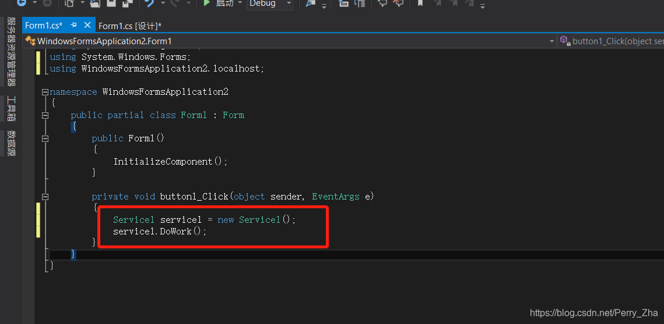Click the Open File toolbar icon
Screen dimensions: 664x324
95,3
